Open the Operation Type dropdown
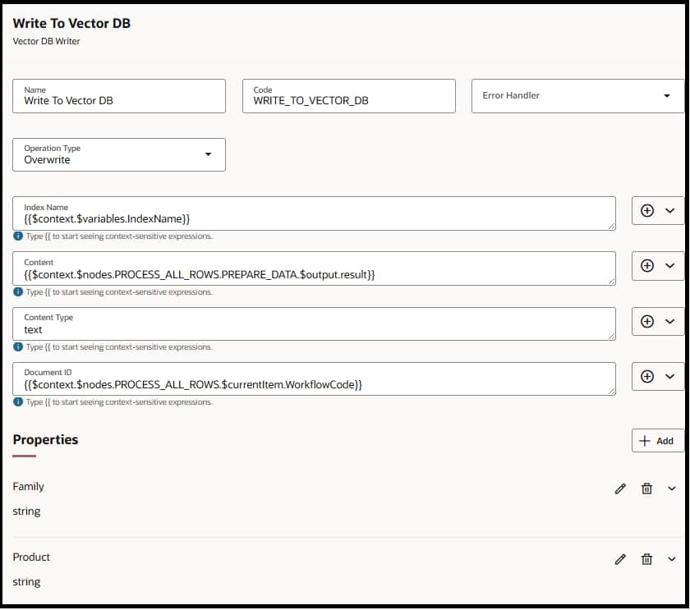 [x=208, y=154]
